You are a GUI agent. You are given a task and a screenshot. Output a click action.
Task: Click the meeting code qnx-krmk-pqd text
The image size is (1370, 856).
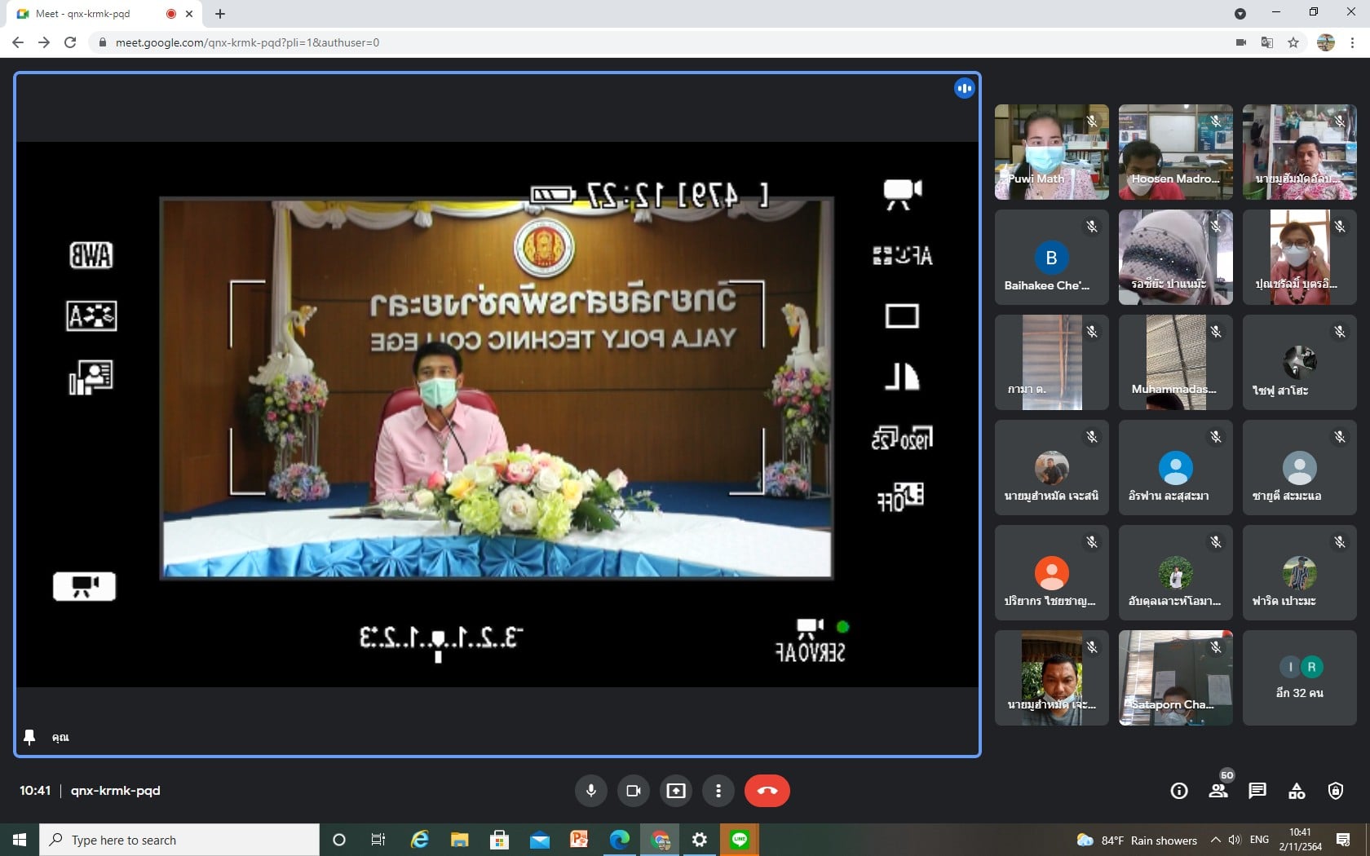coord(115,791)
